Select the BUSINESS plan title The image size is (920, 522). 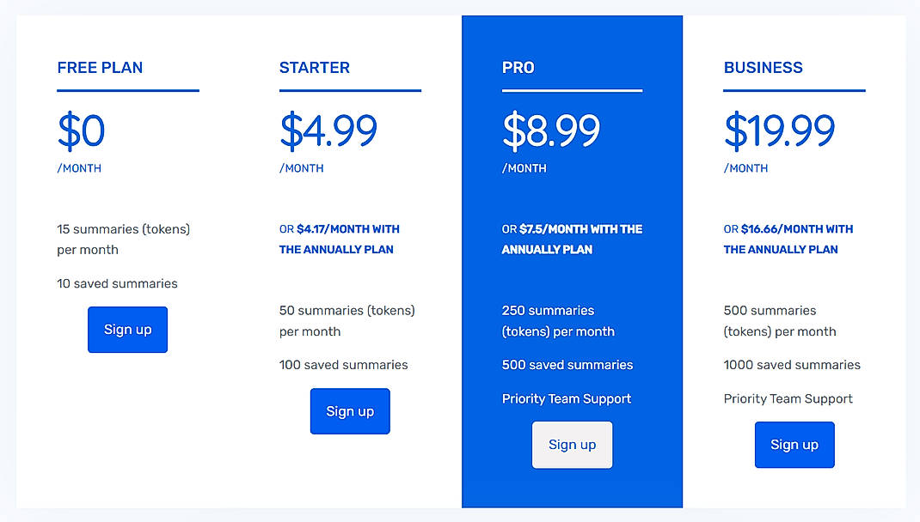click(763, 68)
